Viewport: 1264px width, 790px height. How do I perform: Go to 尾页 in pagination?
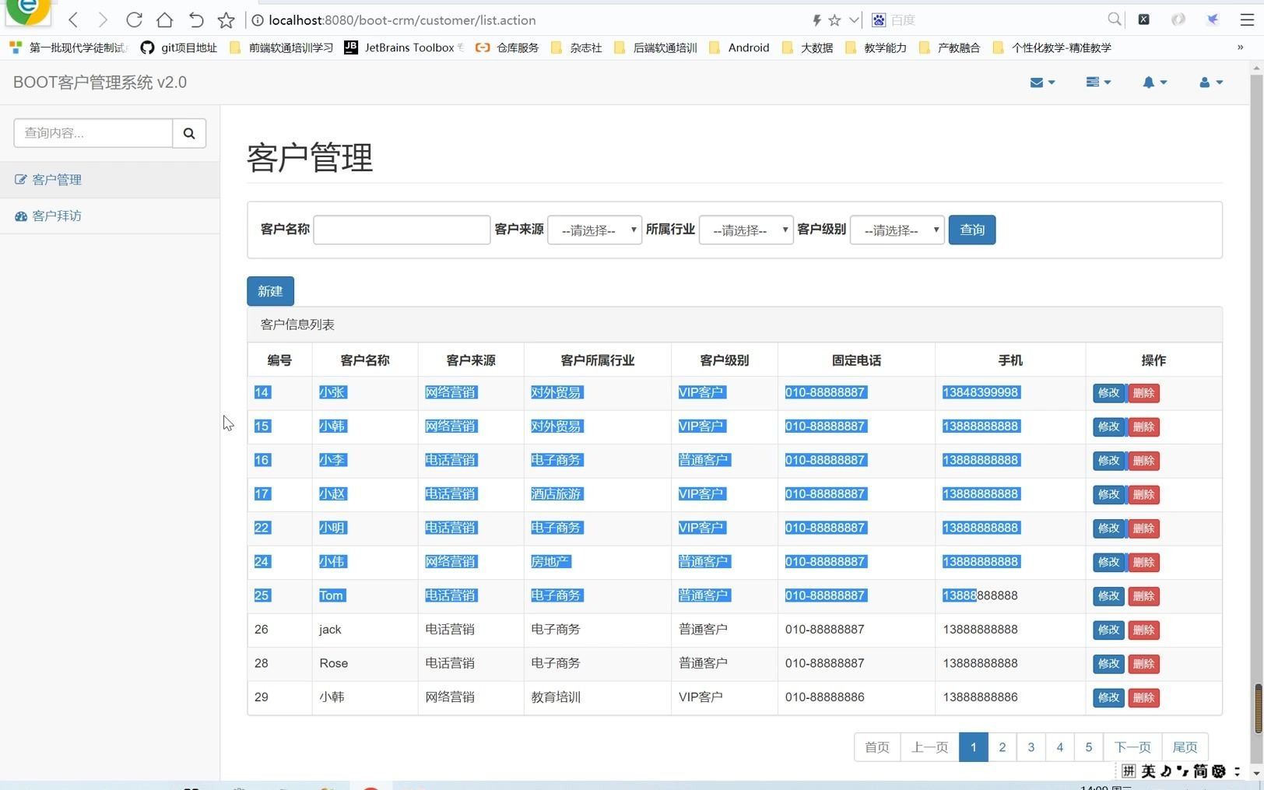pos(1185,747)
